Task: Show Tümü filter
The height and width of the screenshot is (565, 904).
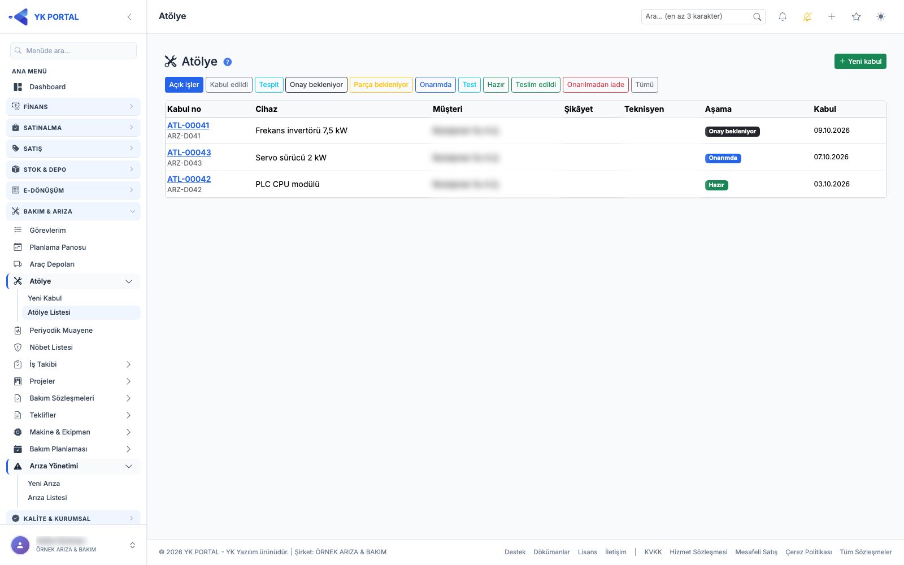Action: click(645, 85)
